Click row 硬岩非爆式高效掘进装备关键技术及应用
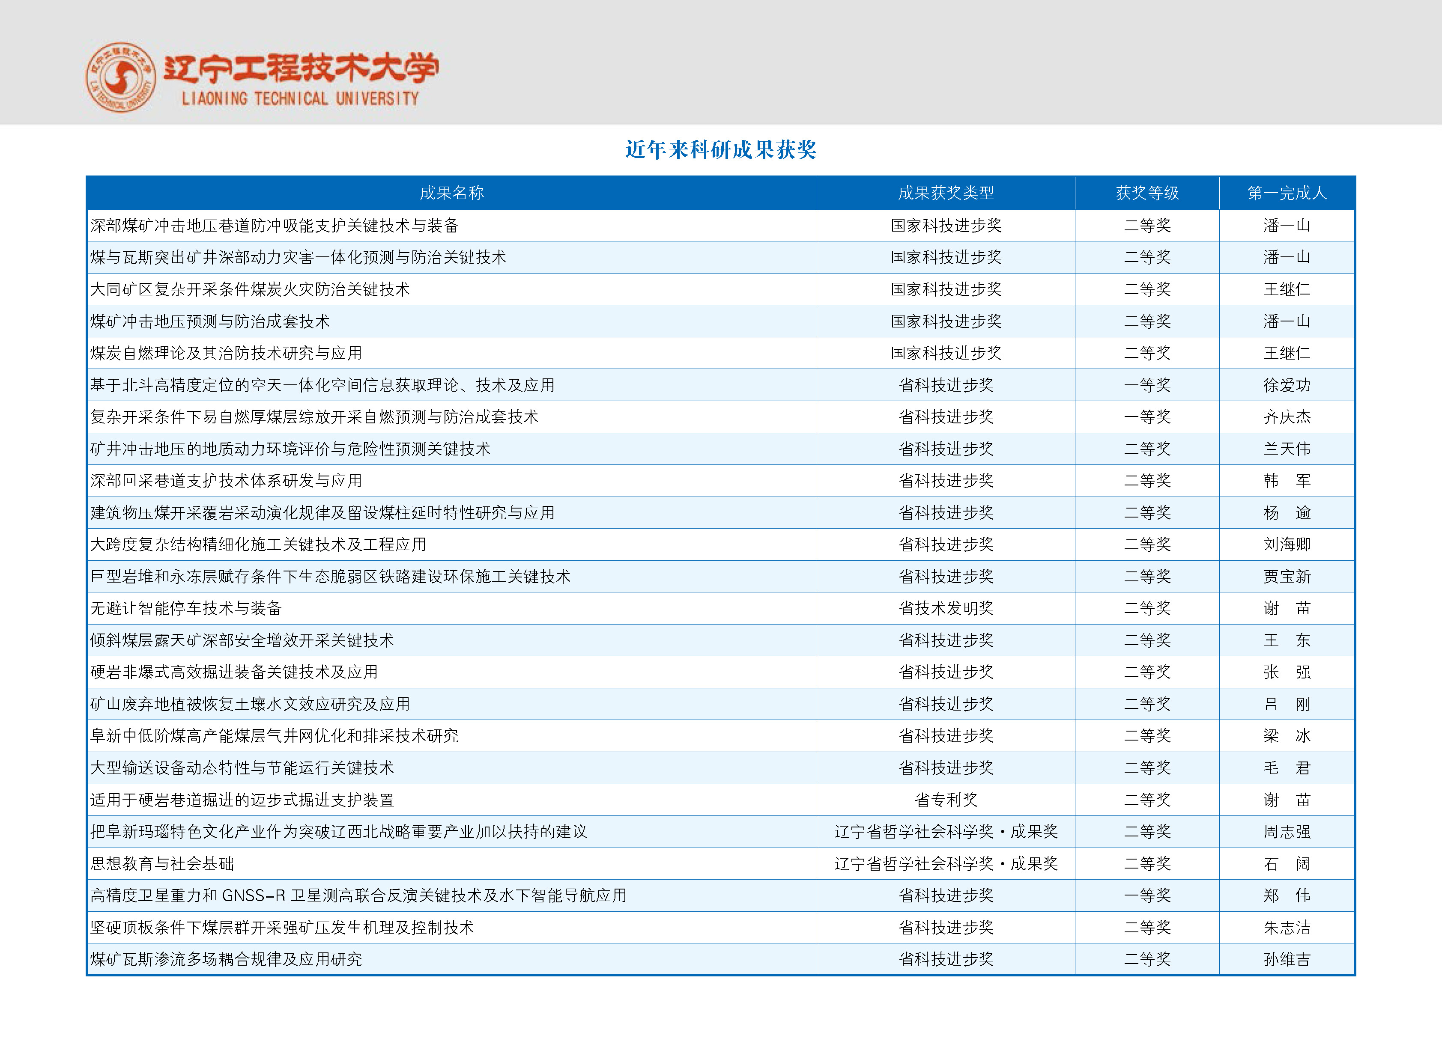The image size is (1442, 1062). pyautogui.click(x=720, y=672)
